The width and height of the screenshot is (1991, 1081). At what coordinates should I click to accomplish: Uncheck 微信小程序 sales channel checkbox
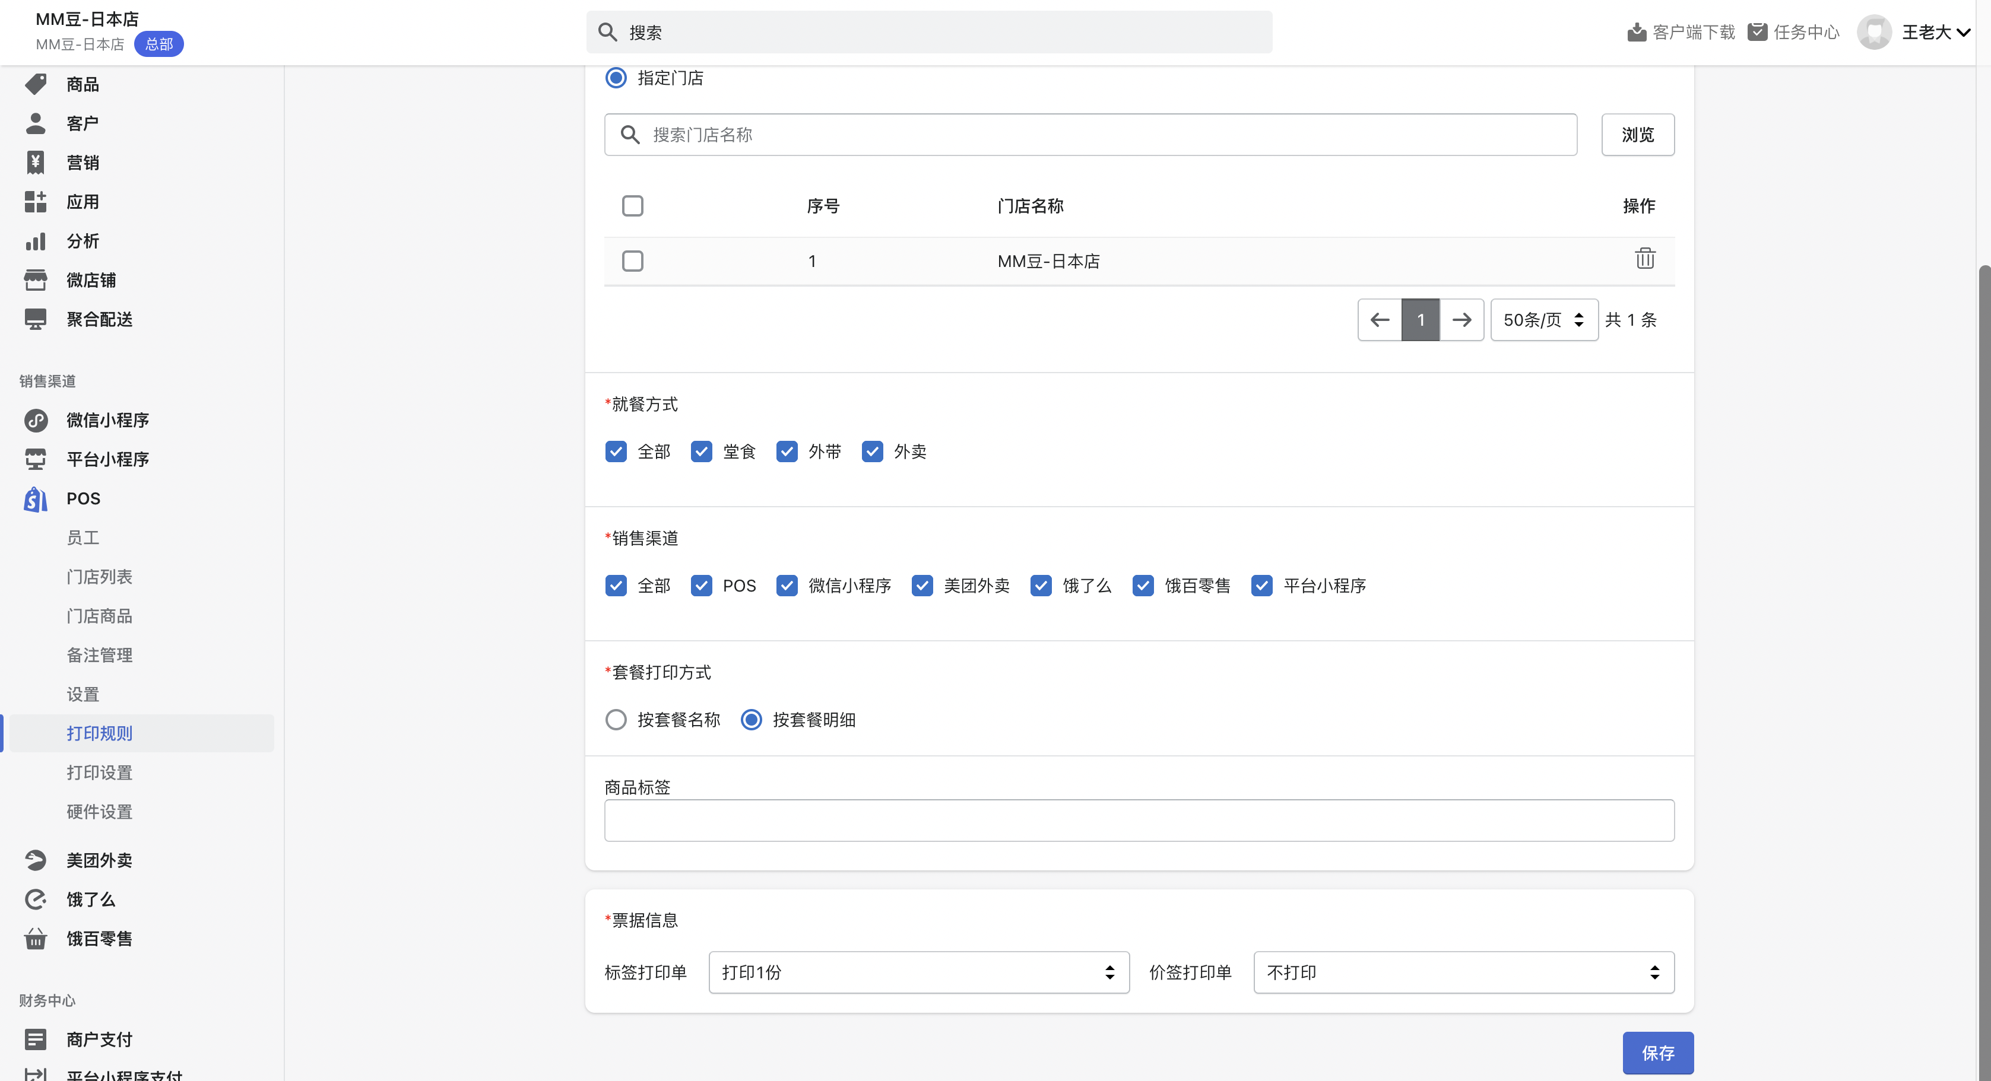(787, 586)
